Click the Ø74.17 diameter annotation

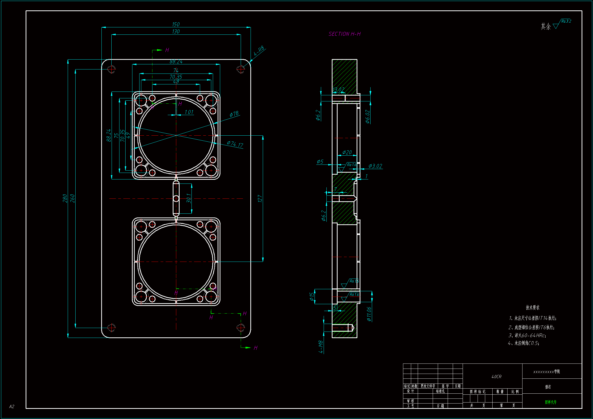pyautogui.click(x=235, y=144)
